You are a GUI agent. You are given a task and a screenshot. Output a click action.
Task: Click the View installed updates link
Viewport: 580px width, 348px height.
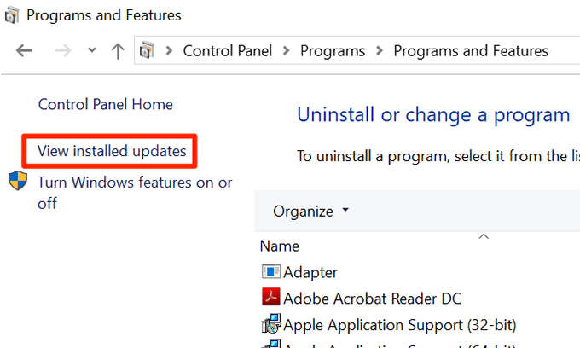click(x=111, y=152)
